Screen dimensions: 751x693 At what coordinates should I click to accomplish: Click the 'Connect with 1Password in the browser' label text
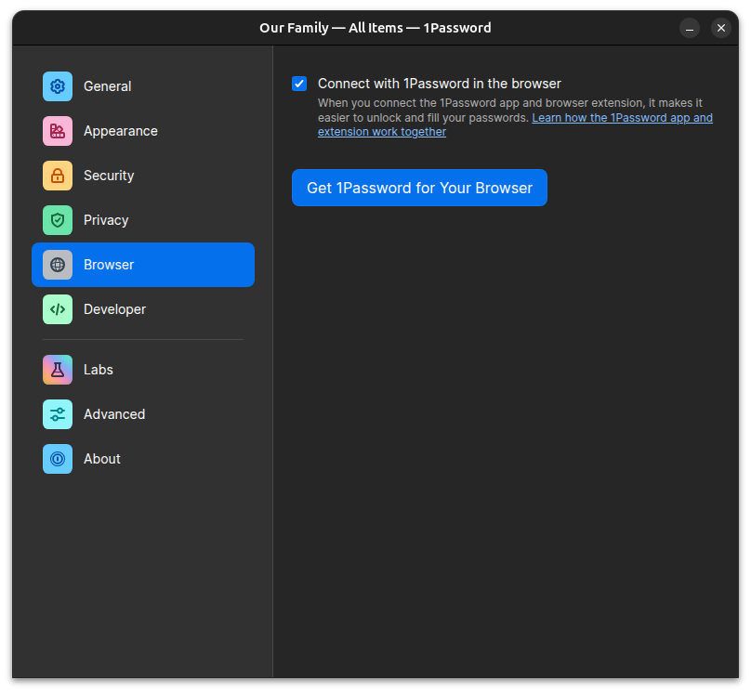(x=439, y=84)
